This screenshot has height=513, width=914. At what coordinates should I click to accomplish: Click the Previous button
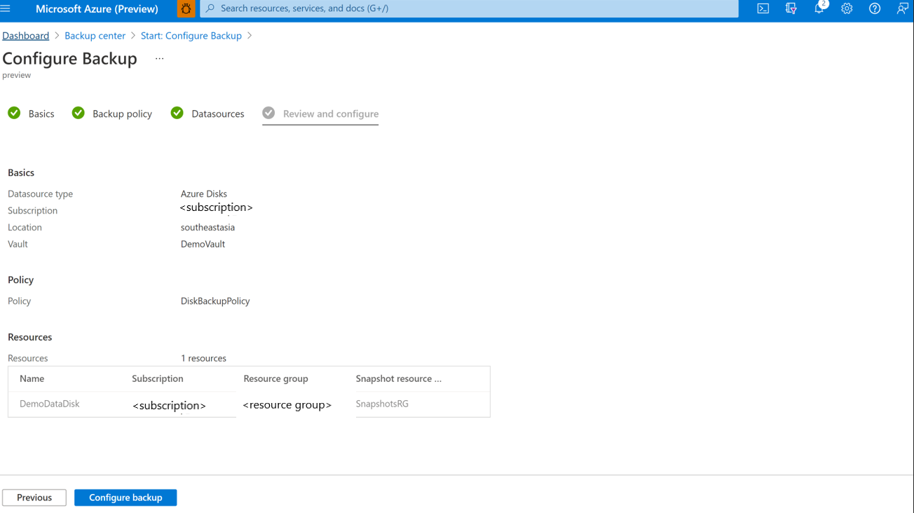[34, 498]
